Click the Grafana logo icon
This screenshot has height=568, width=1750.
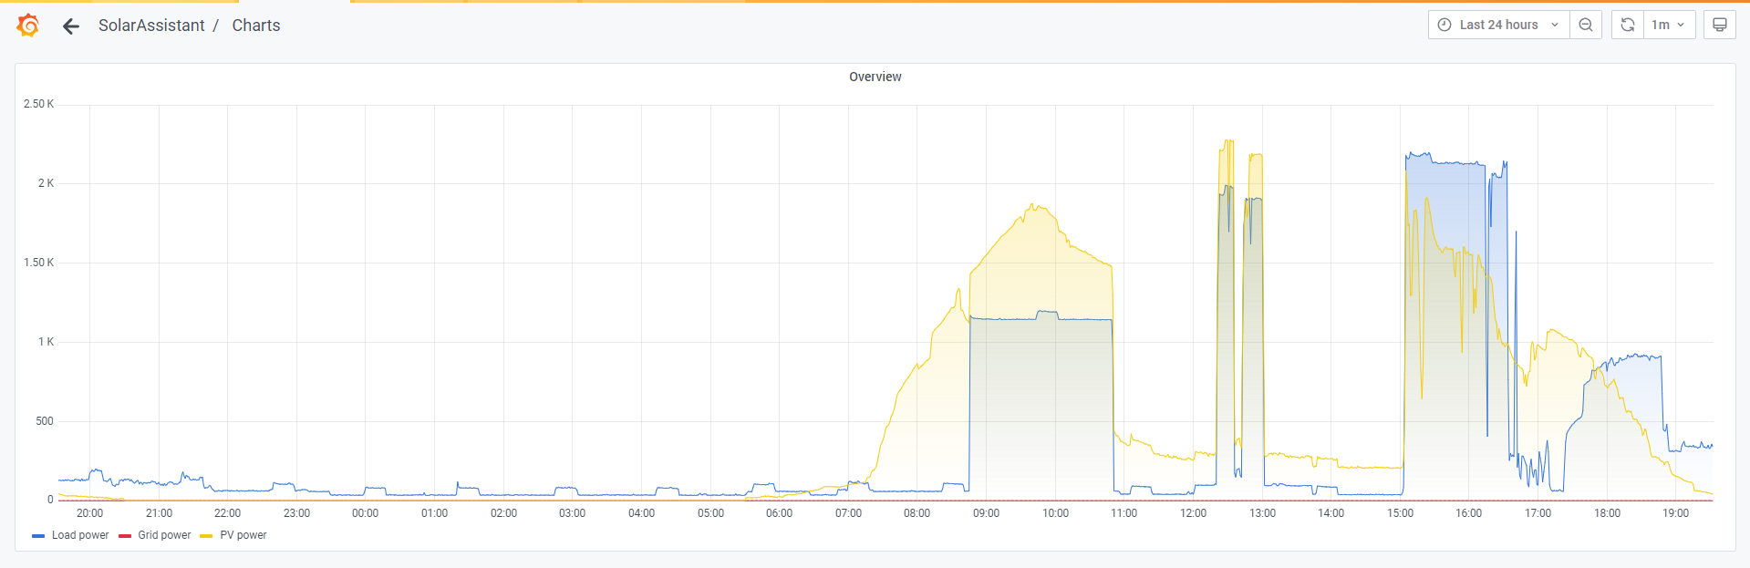coord(28,26)
